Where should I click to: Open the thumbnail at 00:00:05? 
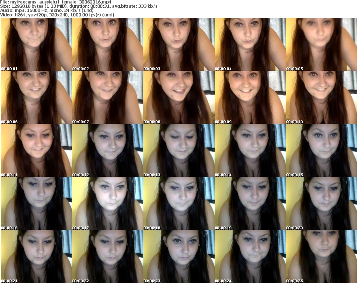[321, 44]
